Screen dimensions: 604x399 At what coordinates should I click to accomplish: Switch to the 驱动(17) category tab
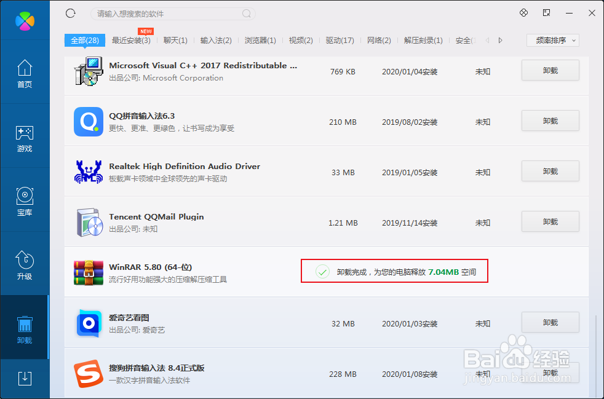(339, 40)
